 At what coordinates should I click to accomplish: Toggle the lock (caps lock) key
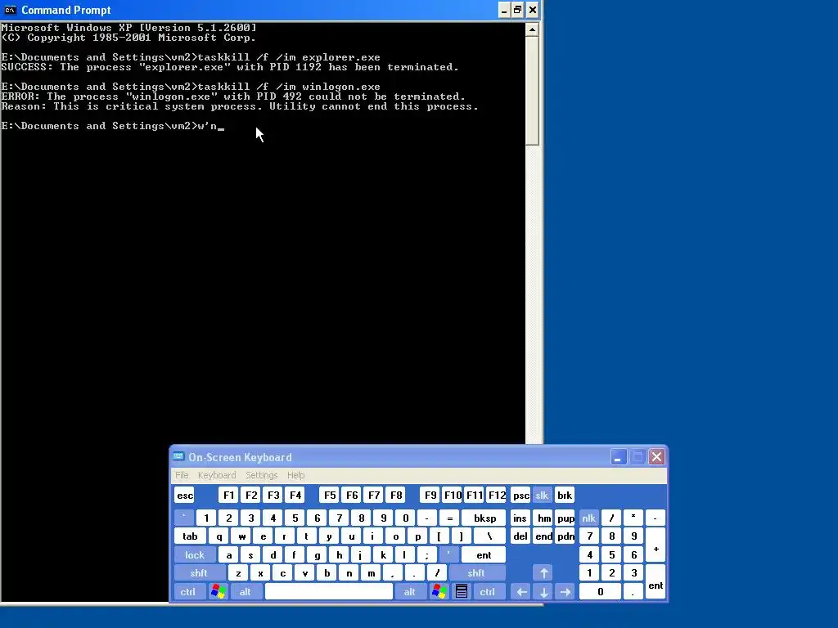click(195, 555)
